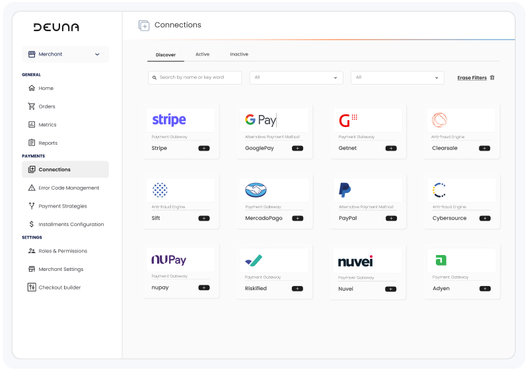This screenshot has width=527, height=372.
Task: Switch to the Inactive tab
Action: tap(239, 54)
